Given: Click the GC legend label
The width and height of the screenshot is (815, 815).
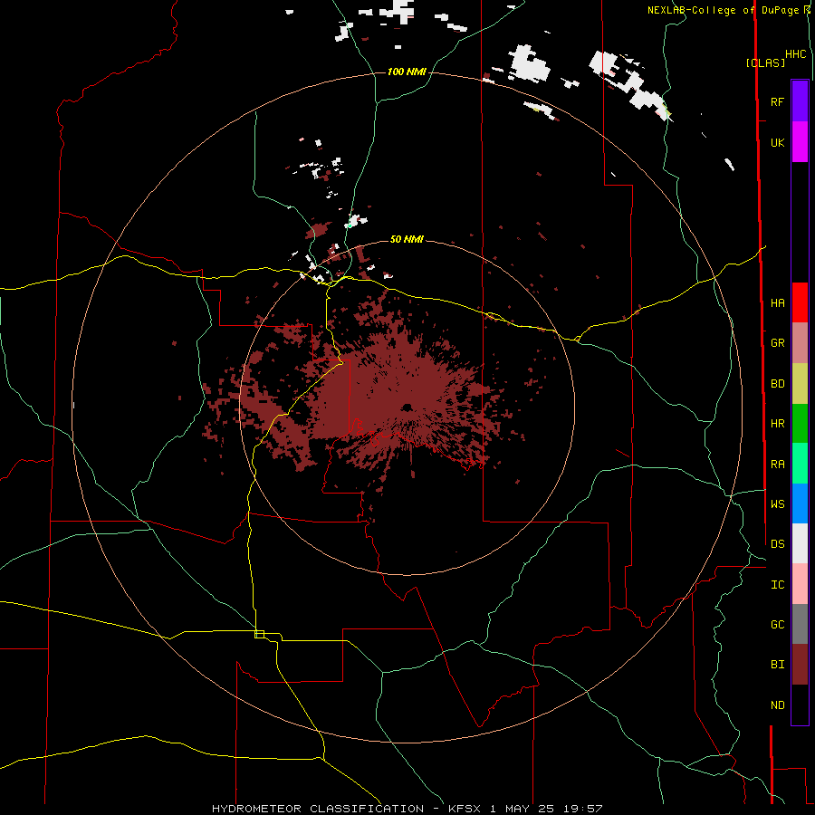Looking at the screenshot, I should pos(777,624).
